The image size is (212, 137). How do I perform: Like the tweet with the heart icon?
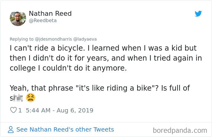(x=13, y=110)
